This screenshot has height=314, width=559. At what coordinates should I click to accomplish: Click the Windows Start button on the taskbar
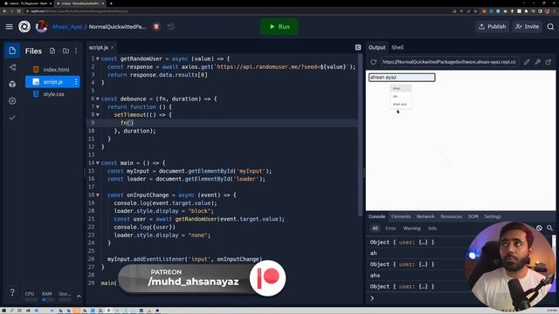click(3, 311)
